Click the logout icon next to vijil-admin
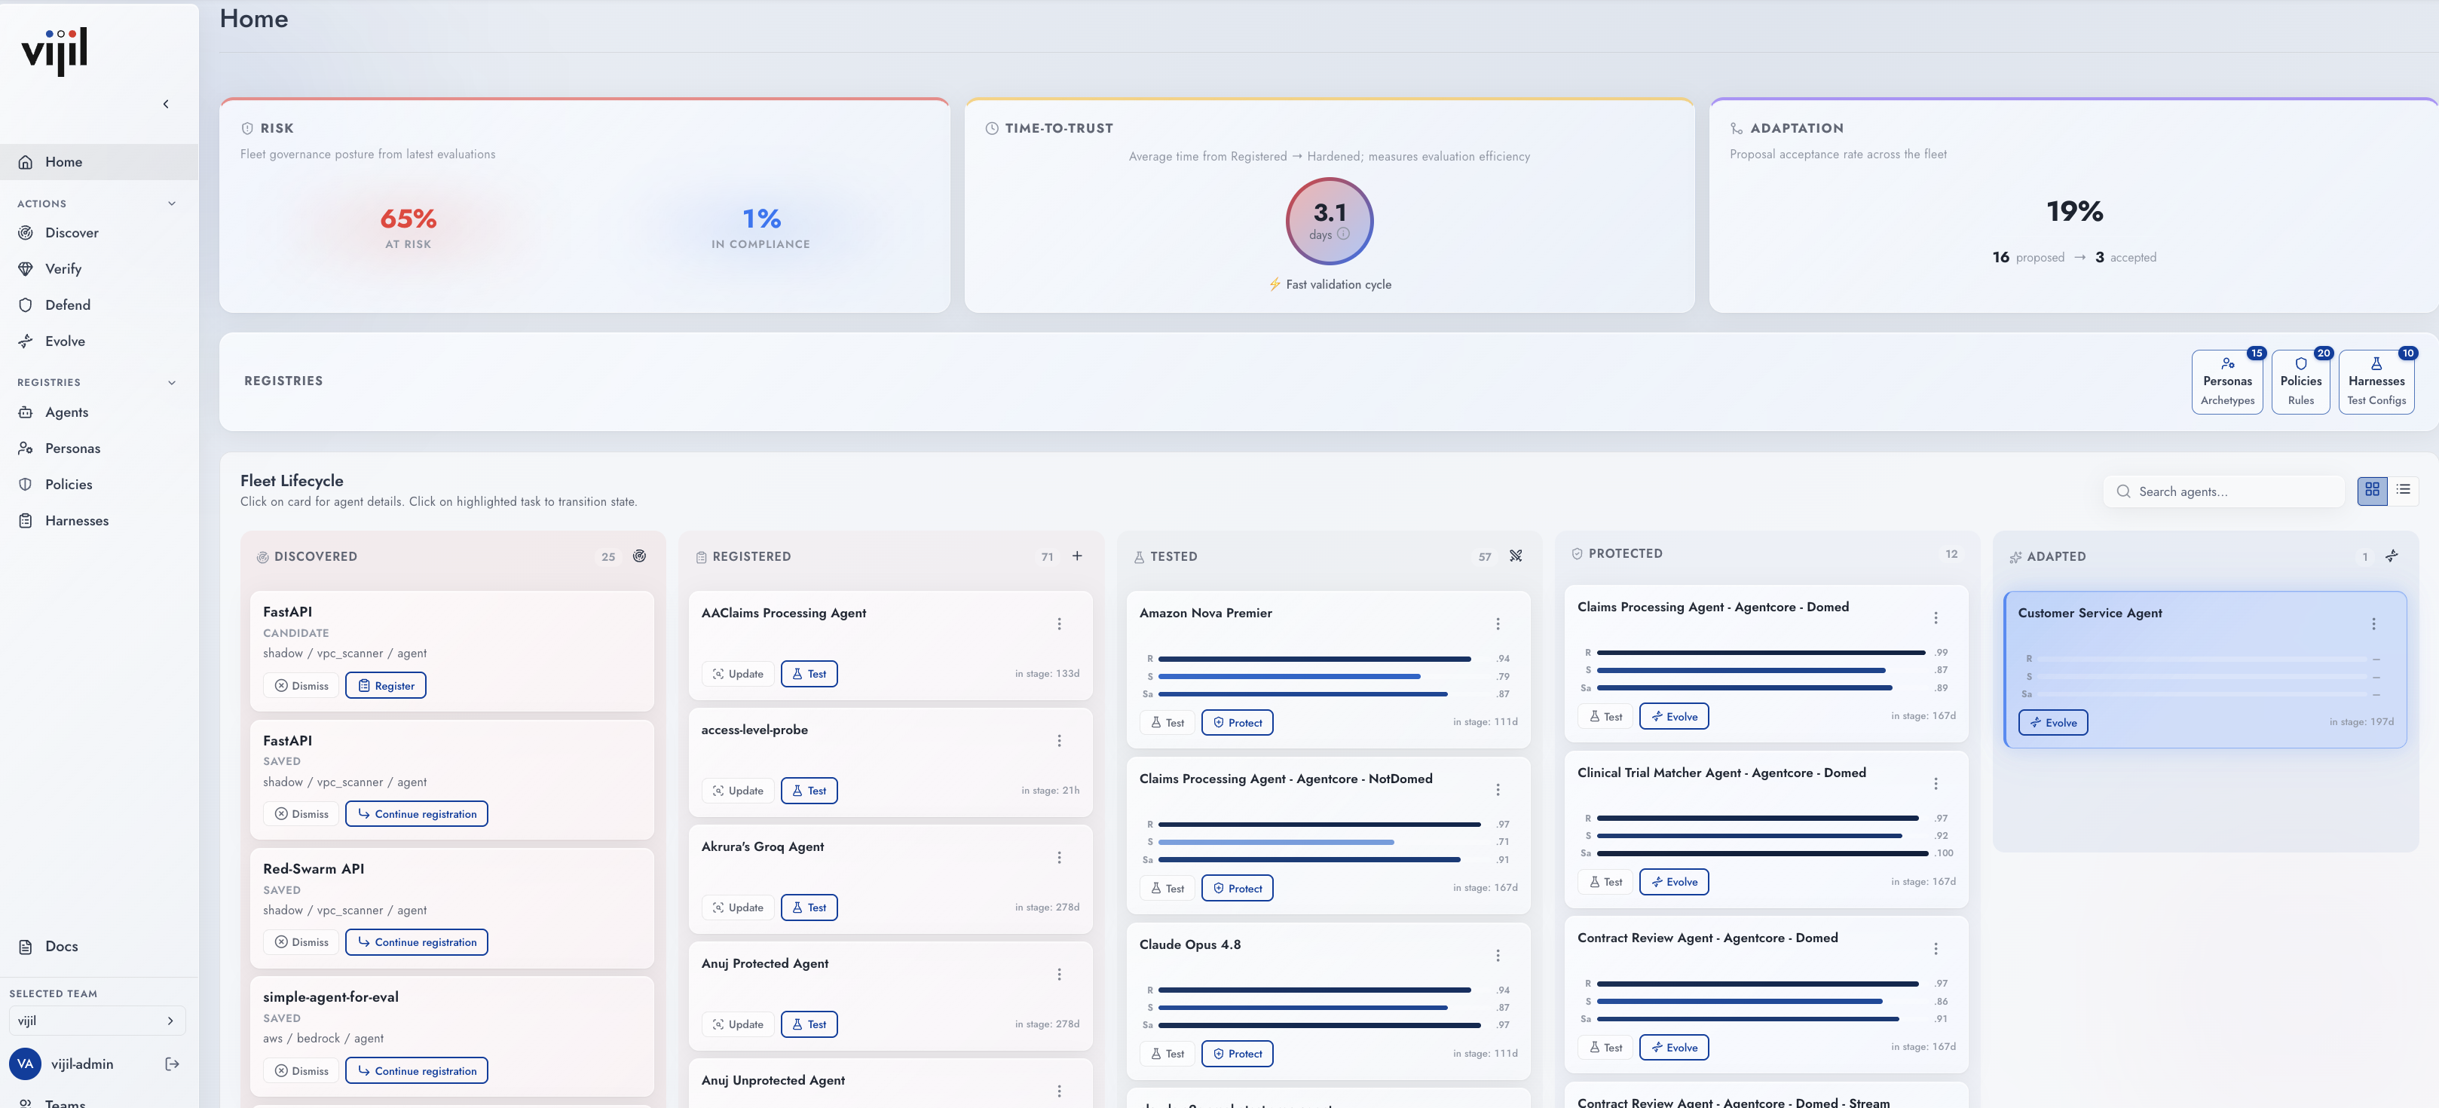2439x1108 pixels. tap(173, 1064)
